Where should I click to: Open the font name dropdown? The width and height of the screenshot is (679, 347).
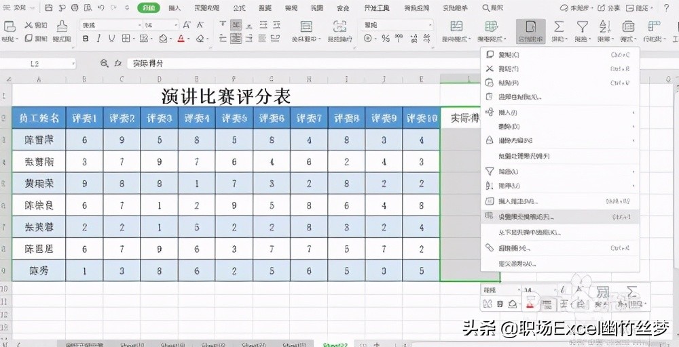[x=139, y=25]
